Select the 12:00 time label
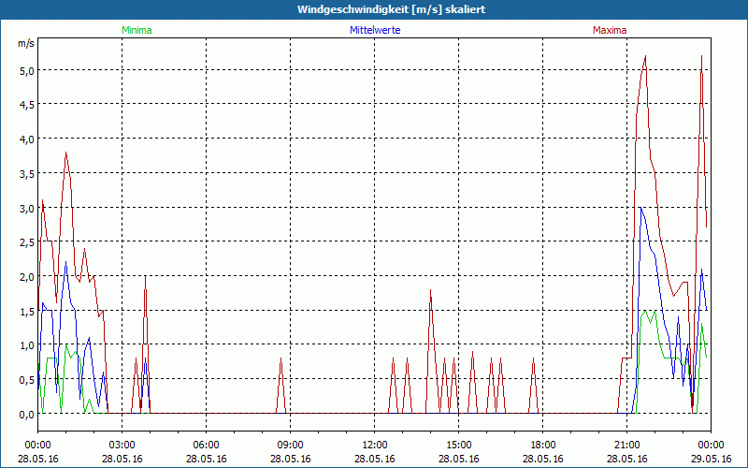Screen dimensions: 748x468 coord(374,445)
